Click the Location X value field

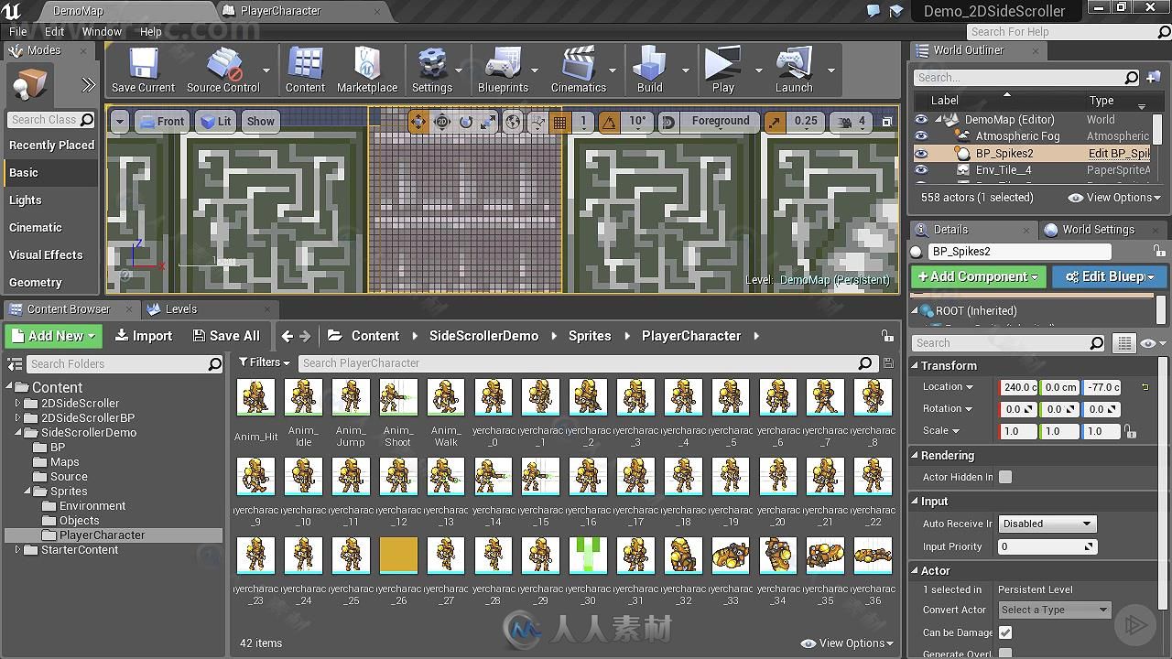pos(1018,387)
